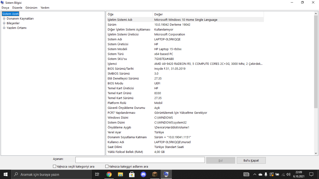Click the scrollbar up arrow in details pane
Viewport: 319px width, 179px height.
point(316,14)
